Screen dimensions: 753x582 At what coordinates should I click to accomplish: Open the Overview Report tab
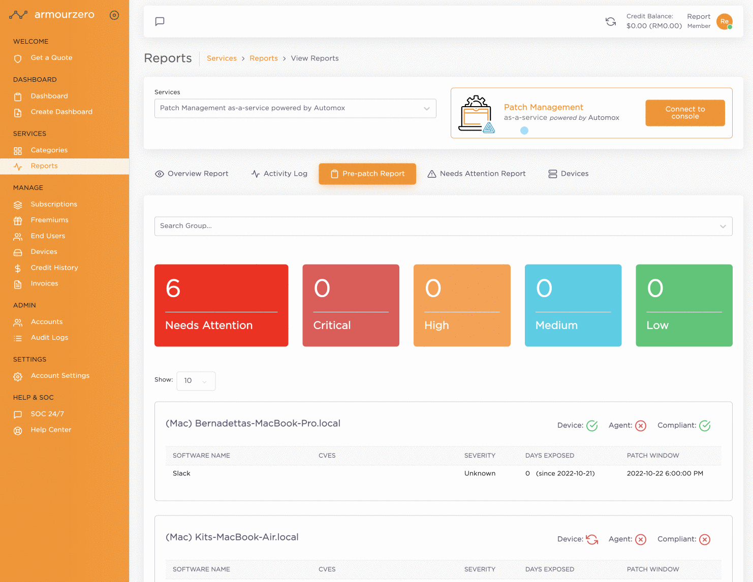192,174
